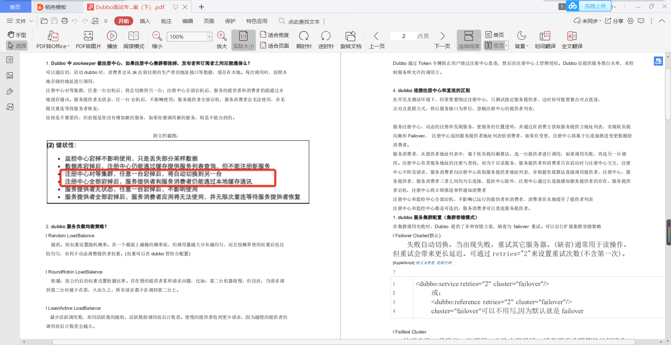This screenshot has height=345, width=671.
Task: Select the 开始 ribbon tab
Action: point(124,21)
